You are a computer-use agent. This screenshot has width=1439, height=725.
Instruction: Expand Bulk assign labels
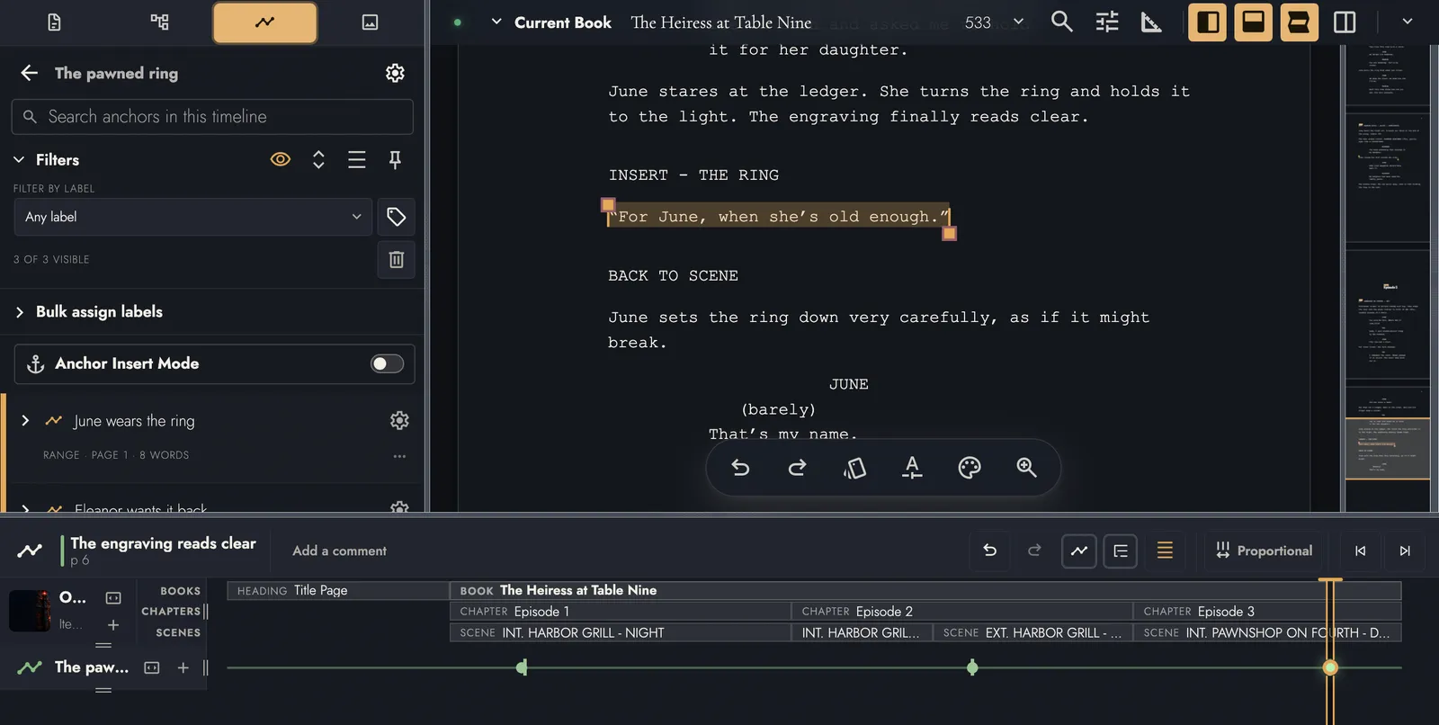pyautogui.click(x=20, y=312)
